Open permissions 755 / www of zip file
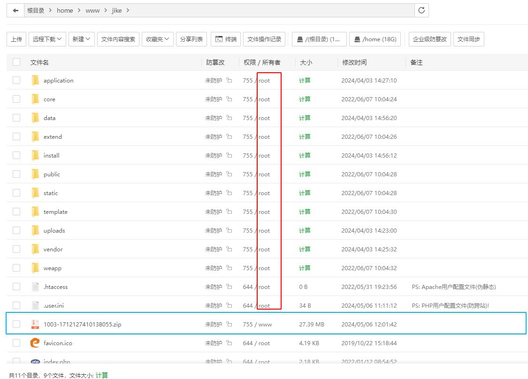 tap(257, 325)
